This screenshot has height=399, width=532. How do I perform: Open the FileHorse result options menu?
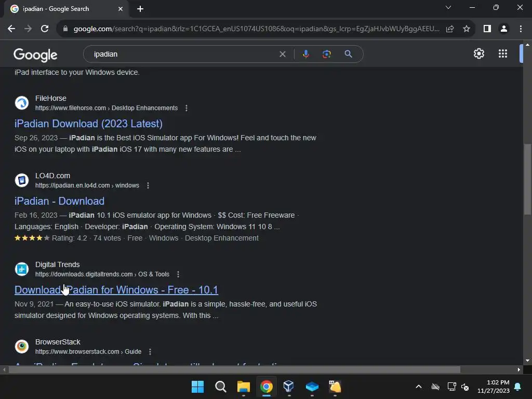coord(187,108)
